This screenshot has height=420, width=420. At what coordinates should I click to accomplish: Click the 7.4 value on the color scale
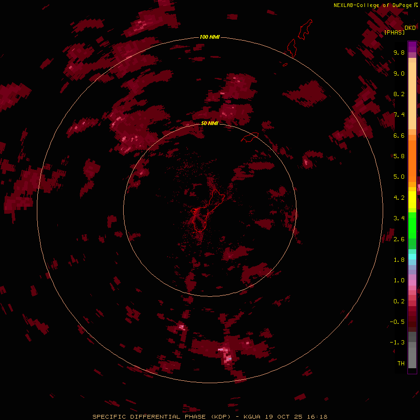[x=399, y=115]
